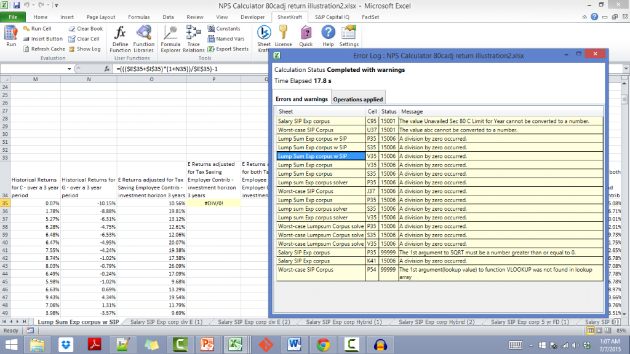
Task: Select column N header
Action: pyautogui.click(x=89, y=79)
